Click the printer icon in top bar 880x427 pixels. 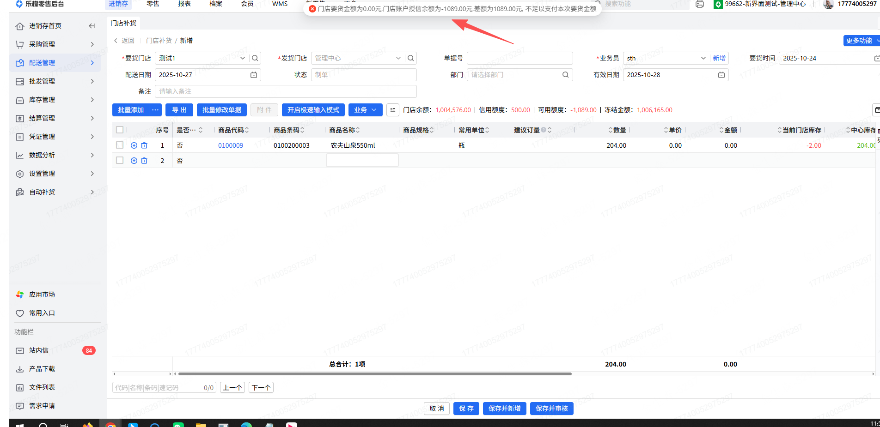(x=700, y=4)
